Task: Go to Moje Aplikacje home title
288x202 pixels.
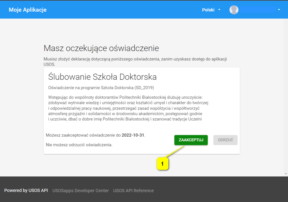Action: [x=28, y=10]
